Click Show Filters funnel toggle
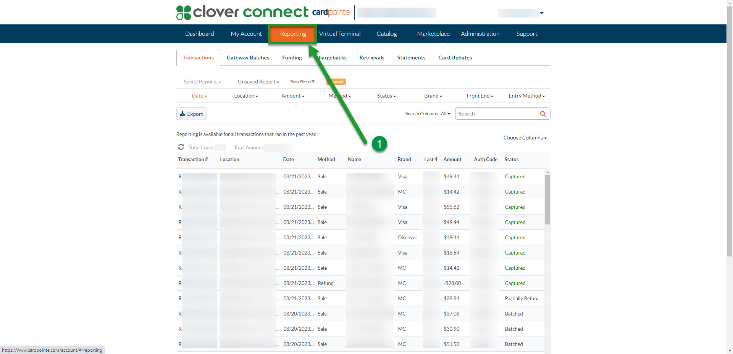Screen dimensions: 733x354 pyautogui.click(x=302, y=82)
